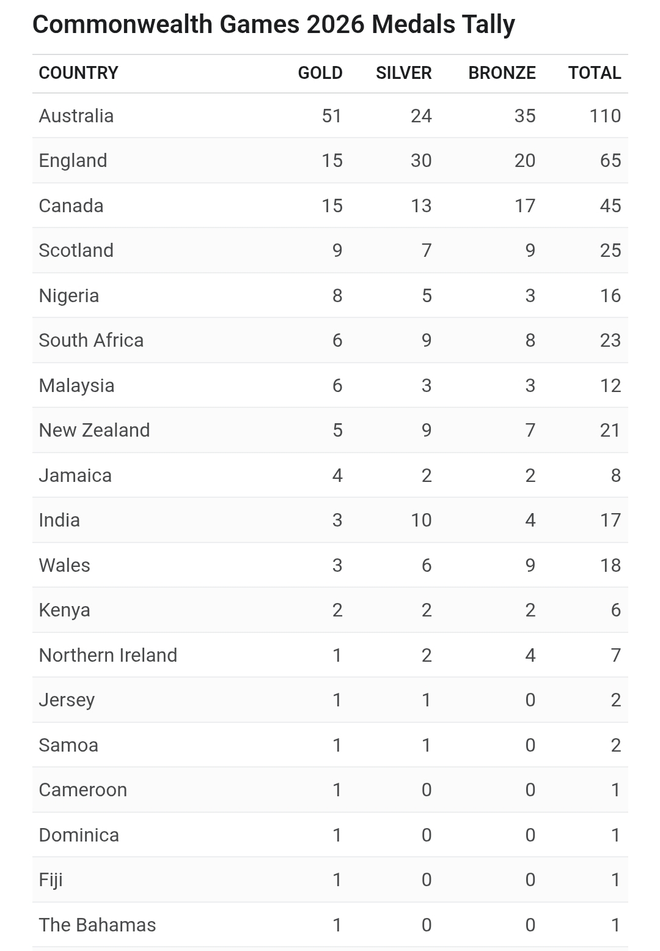660x951 pixels.
Task: Click India's silver count of 10
Action: point(421,520)
